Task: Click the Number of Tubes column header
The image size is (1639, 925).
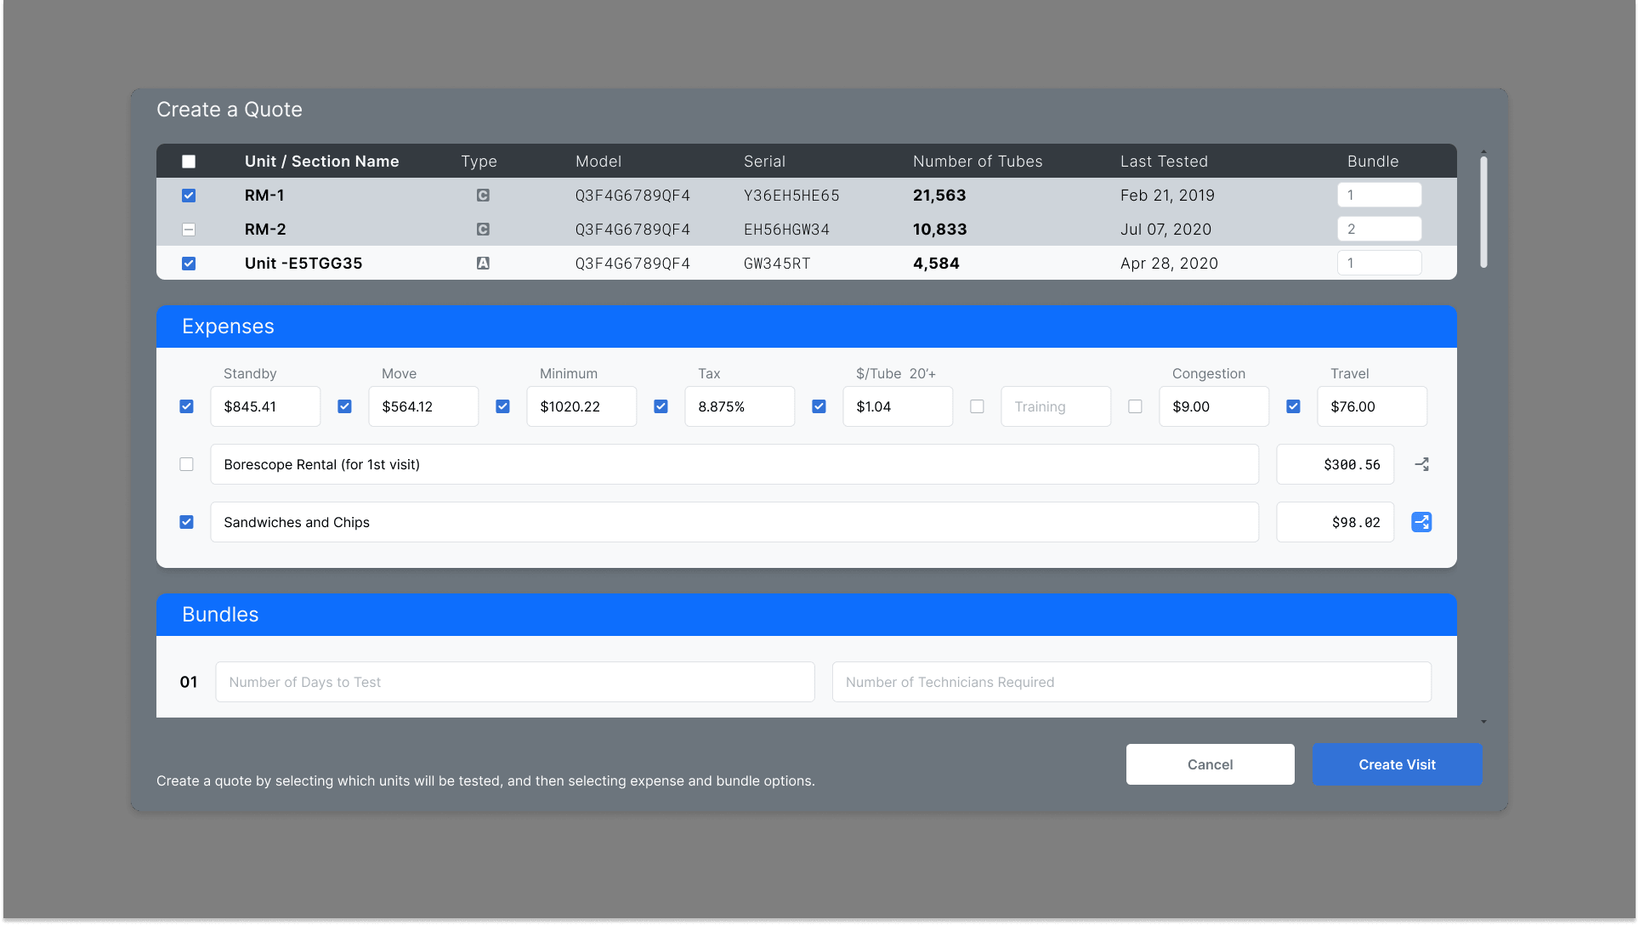Action: point(978,162)
